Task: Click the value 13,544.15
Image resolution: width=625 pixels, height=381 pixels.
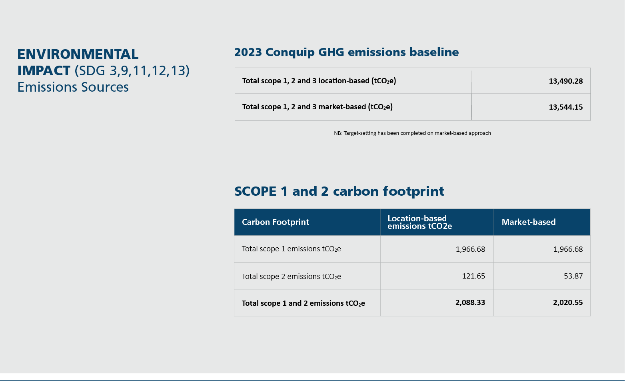Action: tap(566, 107)
